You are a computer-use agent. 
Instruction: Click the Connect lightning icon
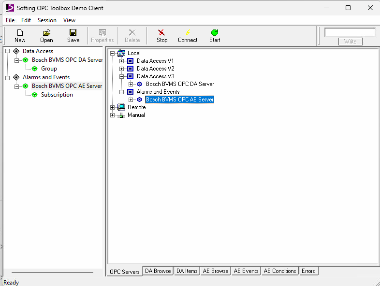(188, 32)
